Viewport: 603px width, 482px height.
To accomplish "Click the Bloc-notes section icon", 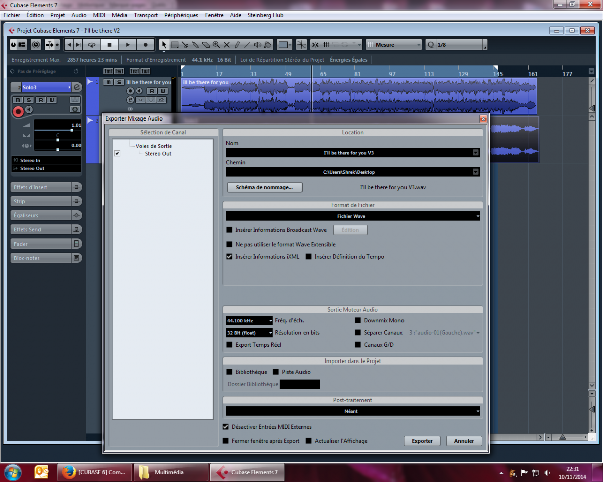I will coord(76,258).
